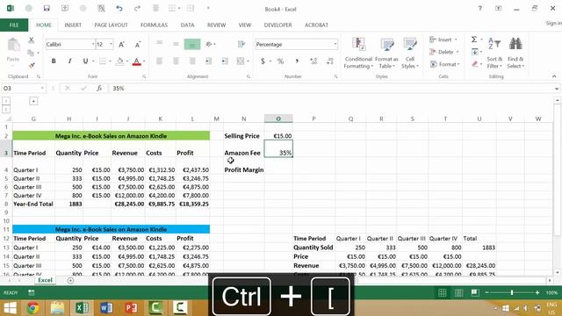
Task: Switch to DEVELOPER tab
Action: (277, 25)
